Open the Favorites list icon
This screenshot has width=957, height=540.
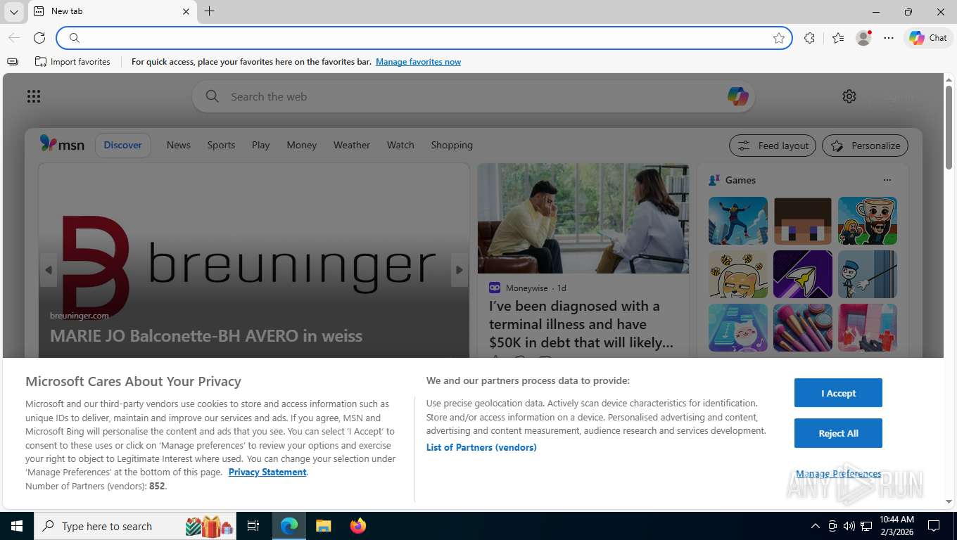click(837, 38)
